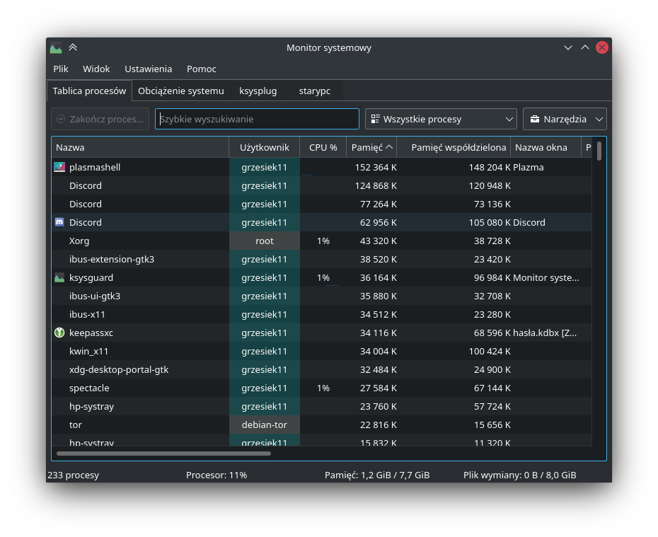Click the keep-above double arrow icon
The width and height of the screenshot is (658, 537).
(73, 48)
